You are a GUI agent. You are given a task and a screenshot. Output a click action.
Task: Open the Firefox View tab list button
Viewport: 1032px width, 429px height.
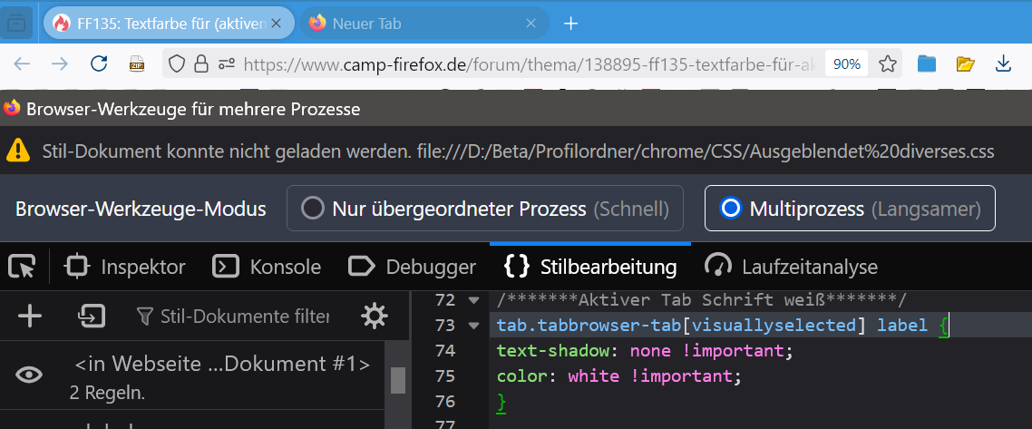tap(16, 24)
